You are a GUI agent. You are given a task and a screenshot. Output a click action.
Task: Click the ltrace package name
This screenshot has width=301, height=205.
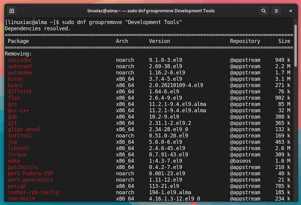point(17,155)
